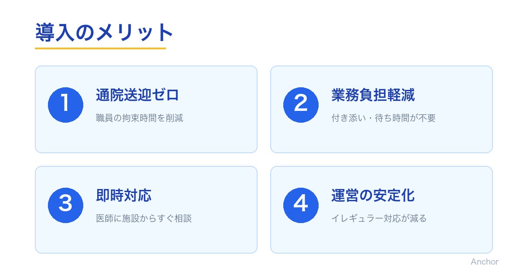Click the blank white area right of the title
523x275 pixels.
[x=349, y=33]
